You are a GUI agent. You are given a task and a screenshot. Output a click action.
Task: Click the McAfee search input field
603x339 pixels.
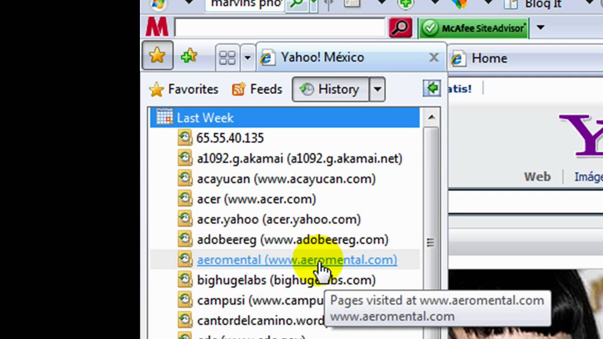[280, 28]
